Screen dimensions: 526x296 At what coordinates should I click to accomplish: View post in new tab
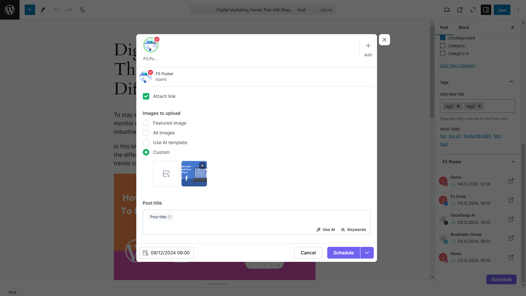(460, 10)
